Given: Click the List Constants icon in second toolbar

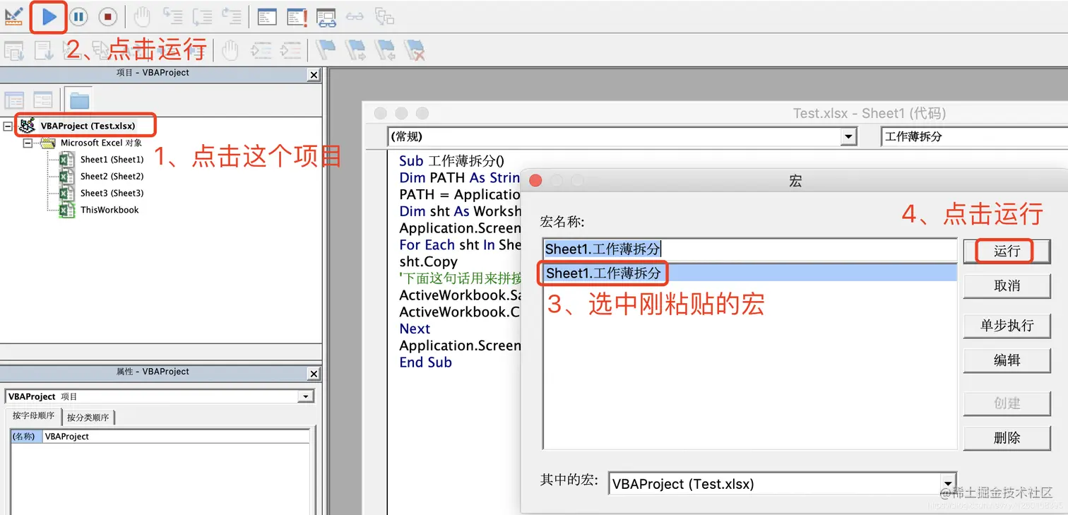Looking at the screenshot, I should point(44,50).
